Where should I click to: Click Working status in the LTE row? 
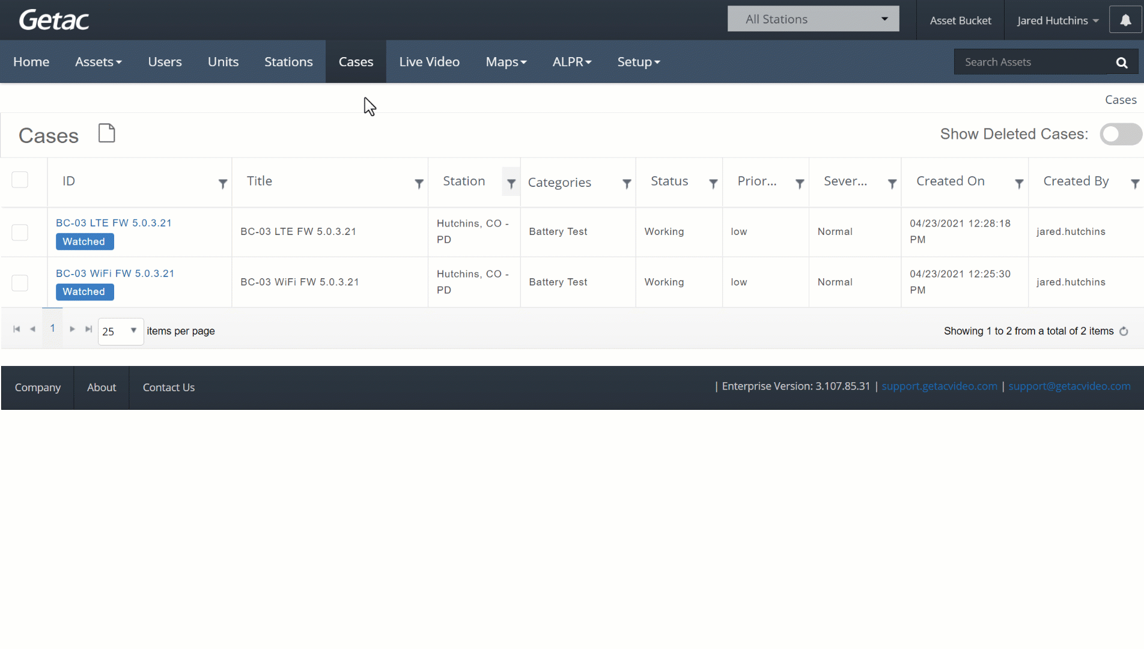[664, 232]
